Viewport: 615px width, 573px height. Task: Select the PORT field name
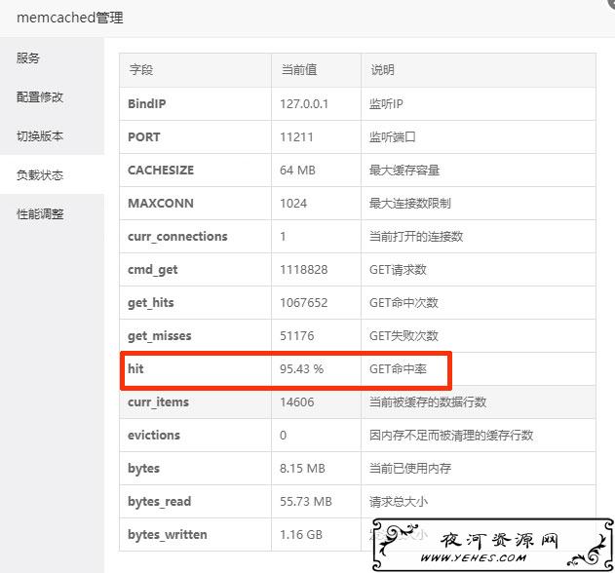(x=144, y=136)
